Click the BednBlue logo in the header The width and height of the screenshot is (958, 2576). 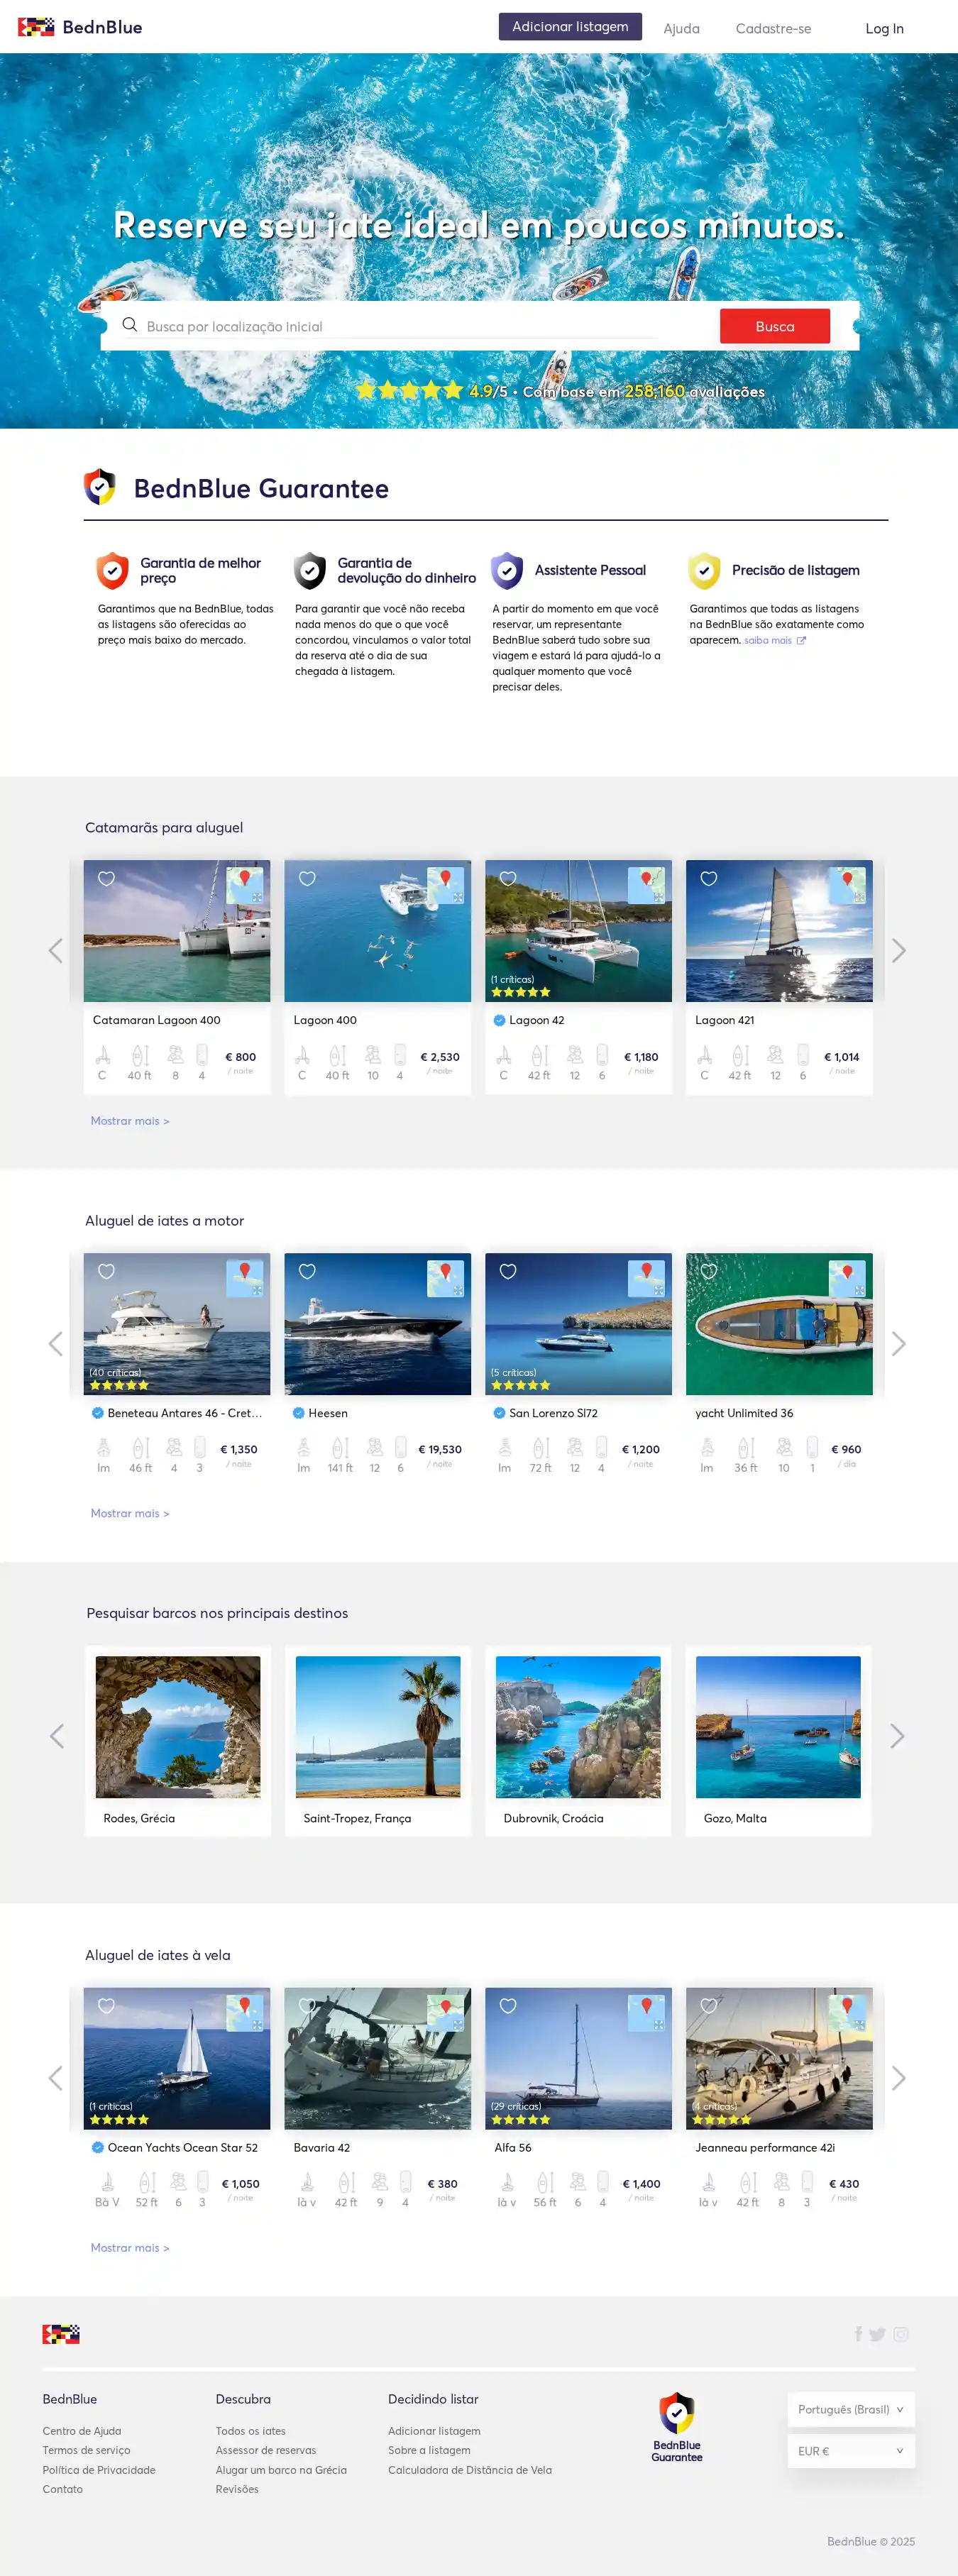[x=80, y=27]
